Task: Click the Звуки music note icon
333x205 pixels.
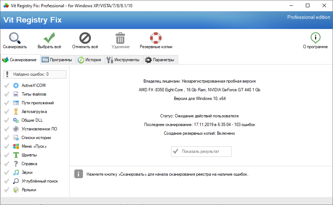Action: tap(16, 172)
